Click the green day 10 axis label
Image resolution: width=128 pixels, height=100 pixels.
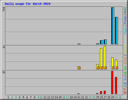point(41,97)
